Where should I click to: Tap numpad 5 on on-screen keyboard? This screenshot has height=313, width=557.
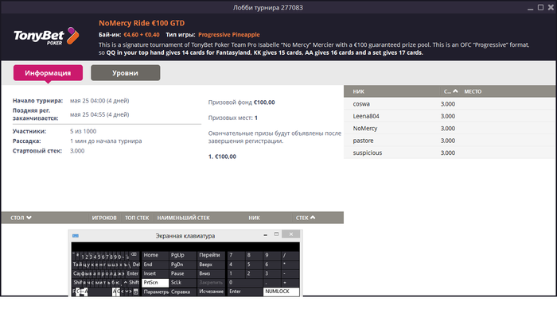(x=254, y=265)
